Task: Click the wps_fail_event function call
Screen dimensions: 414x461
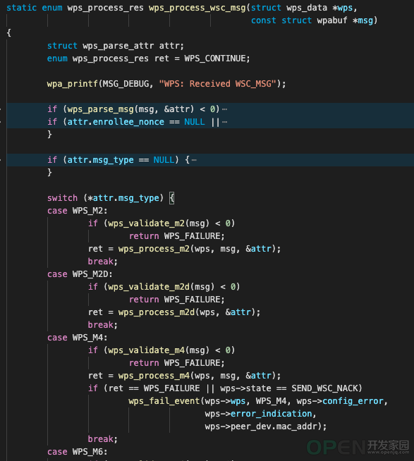Action: [x=164, y=401]
